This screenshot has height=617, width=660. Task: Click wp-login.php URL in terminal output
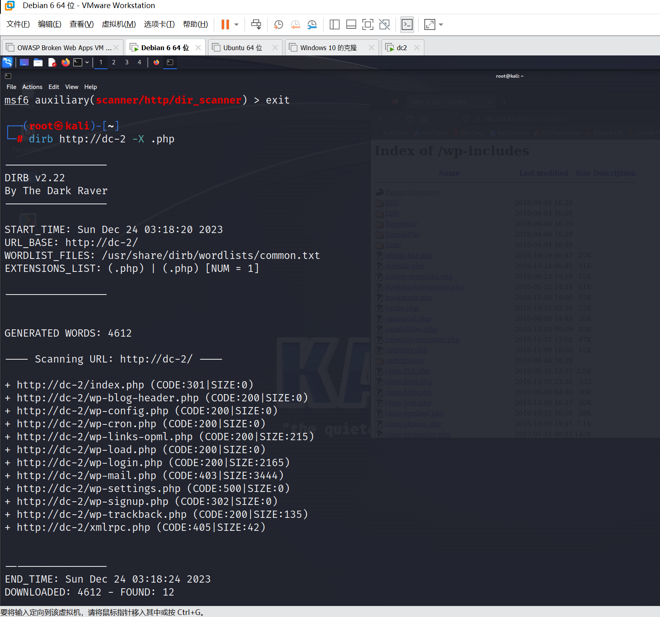coord(89,463)
